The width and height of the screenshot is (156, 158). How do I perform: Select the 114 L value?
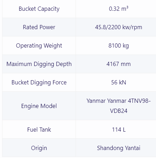pos(119,130)
